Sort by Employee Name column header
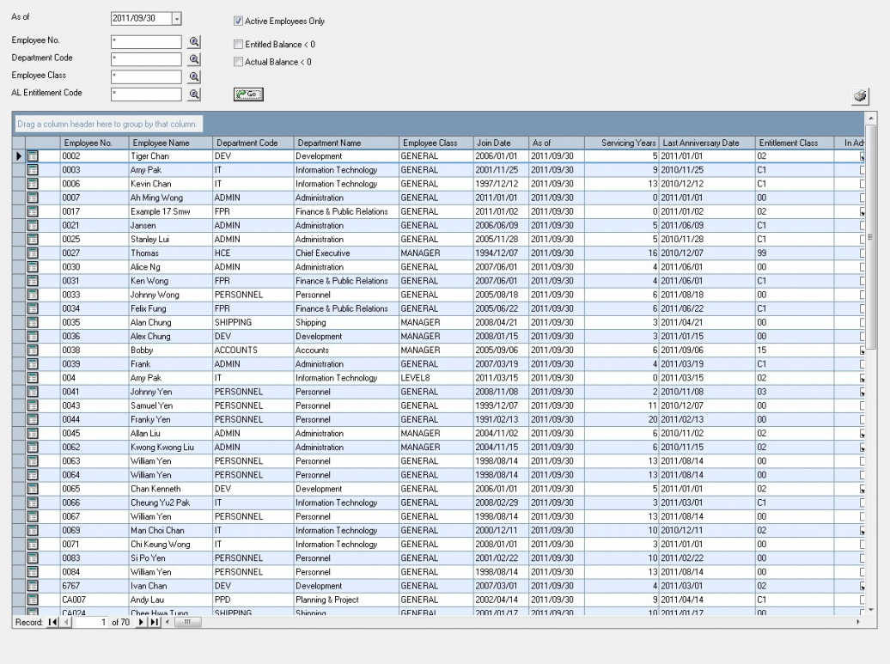The height and width of the screenshot is (664, 890). [x=170, y=143]
